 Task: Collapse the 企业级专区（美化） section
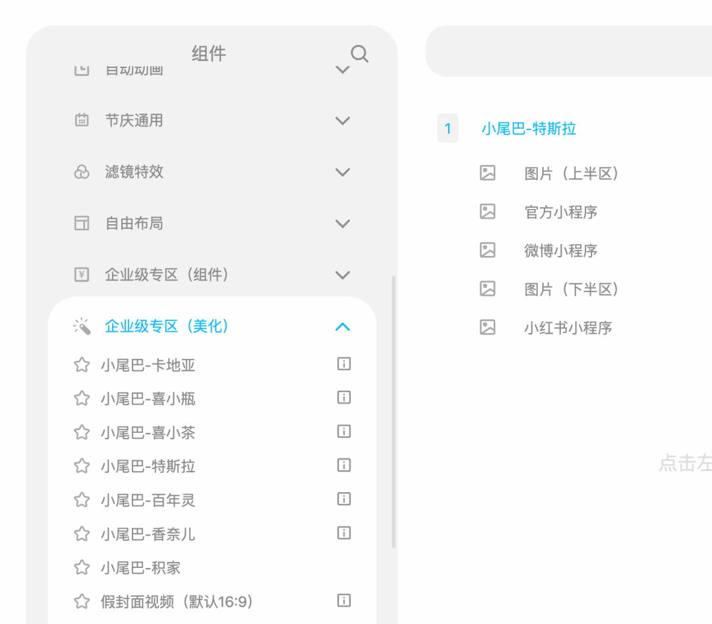(x=342, y=327)
